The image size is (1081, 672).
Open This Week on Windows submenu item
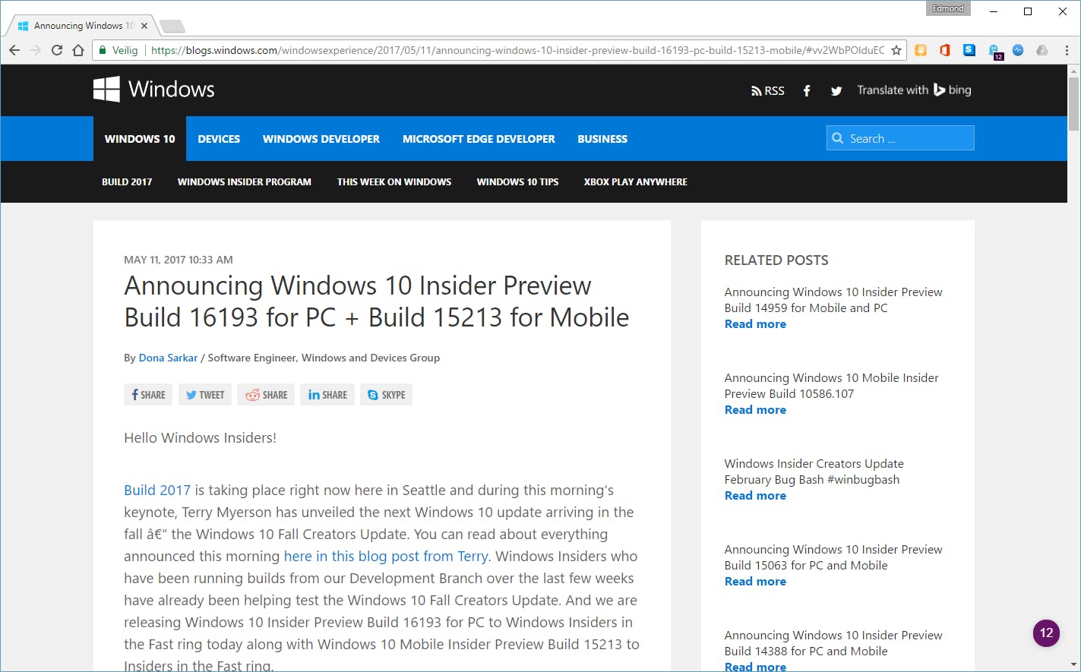coord(394,182)
